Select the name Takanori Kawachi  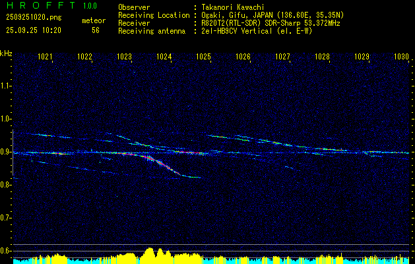coord(232,7)
